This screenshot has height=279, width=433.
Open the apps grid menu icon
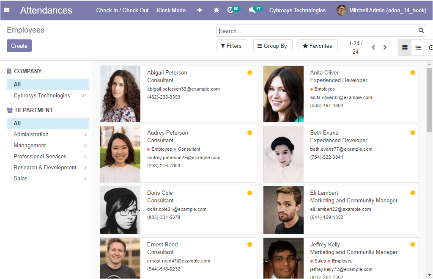(x=7, y=10)
